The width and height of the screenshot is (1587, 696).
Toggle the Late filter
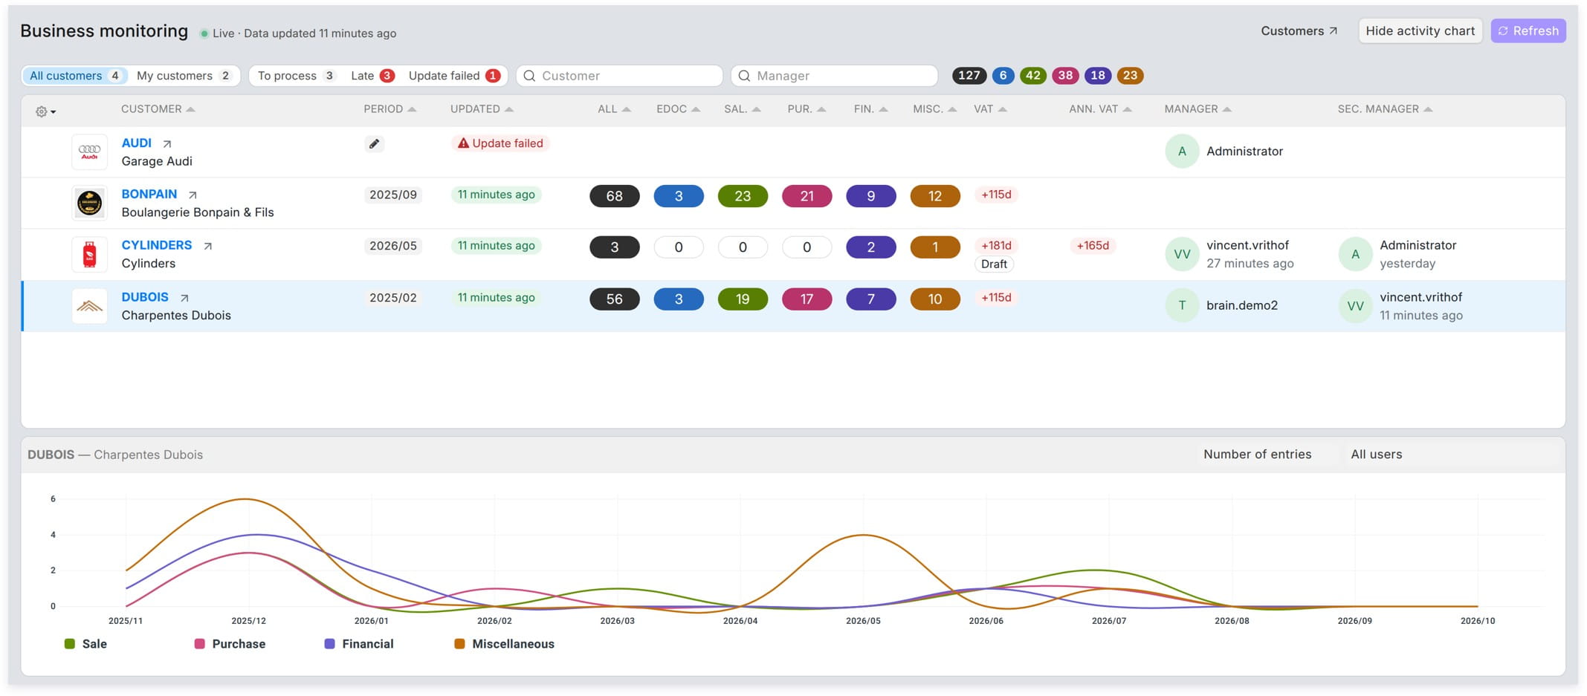(372, 76)
